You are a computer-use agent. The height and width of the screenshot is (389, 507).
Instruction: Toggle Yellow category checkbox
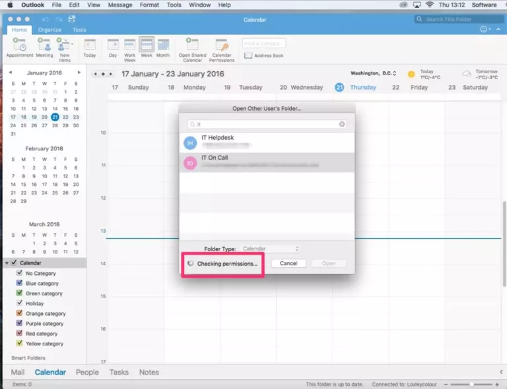coord(19,343)
